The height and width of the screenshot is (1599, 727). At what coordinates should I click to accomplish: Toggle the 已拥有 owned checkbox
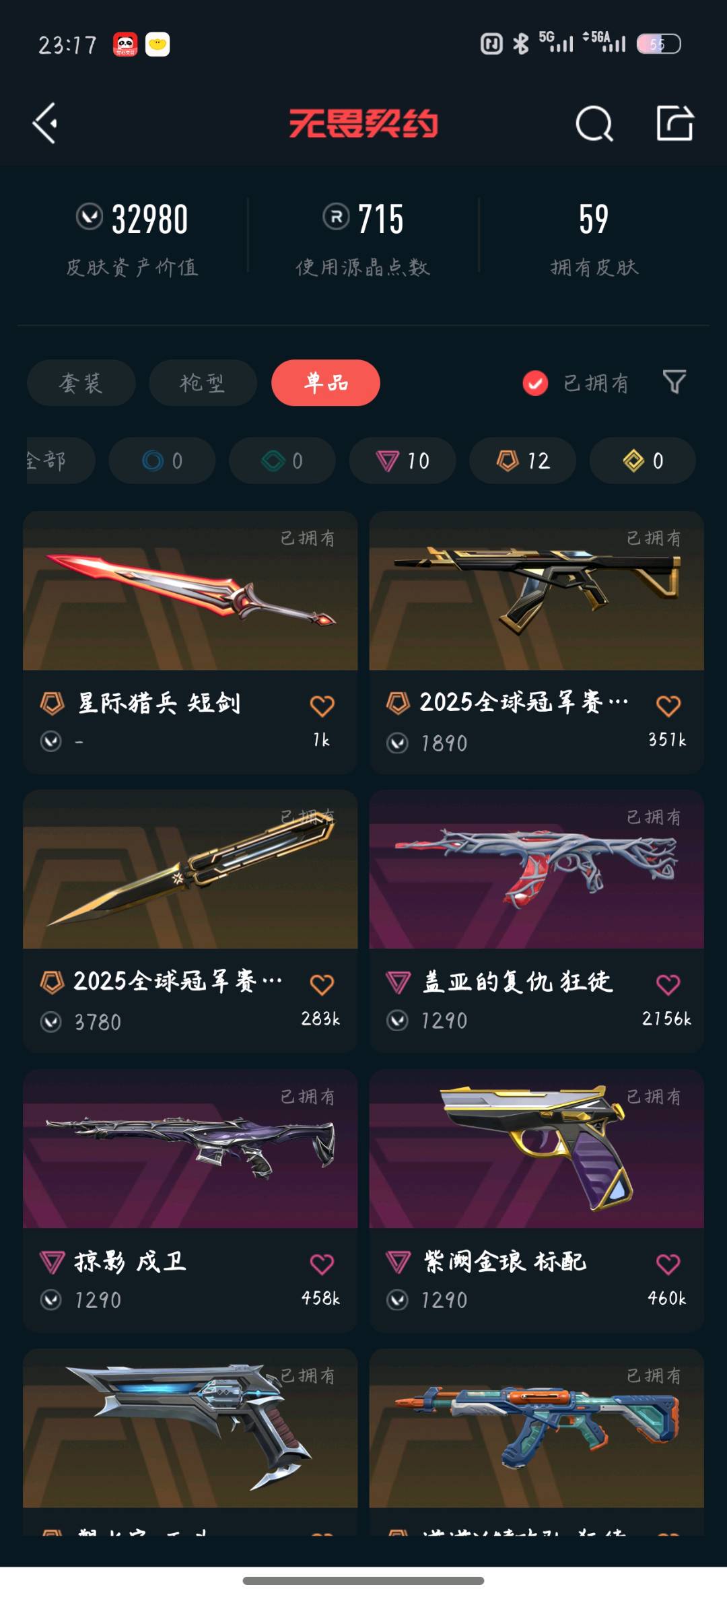[535, 383]
